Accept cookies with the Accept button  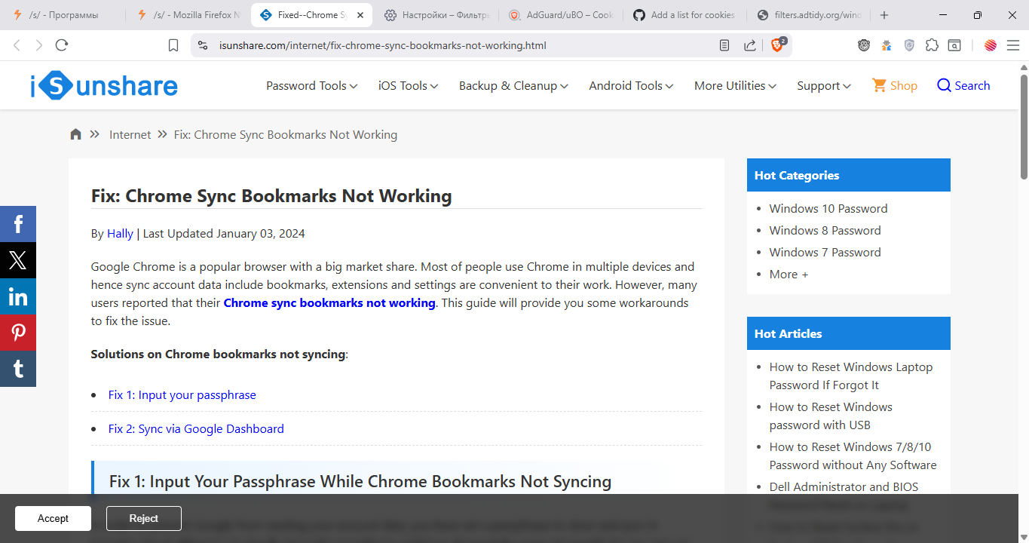click(53, 519)
